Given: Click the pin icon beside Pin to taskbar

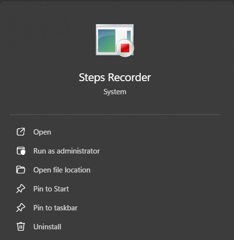Looking at the screenshot, I should click(20, 207).
